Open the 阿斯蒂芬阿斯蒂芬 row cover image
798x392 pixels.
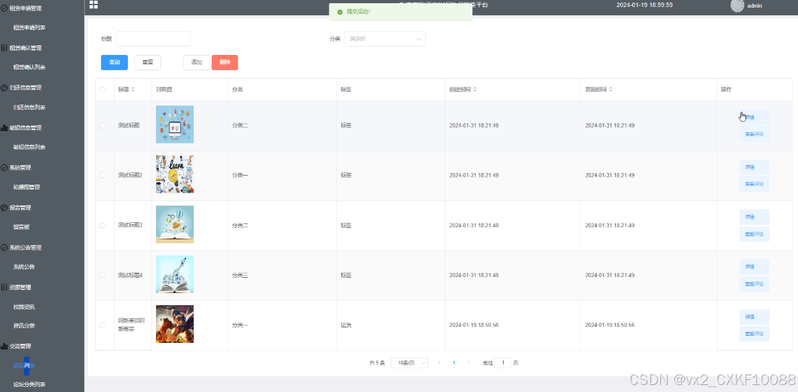point(175,324)
